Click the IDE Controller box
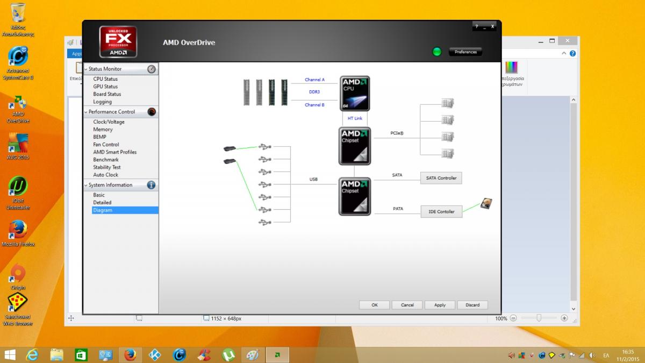Screen dimensions: 645x363 click(x=441, y=212)
